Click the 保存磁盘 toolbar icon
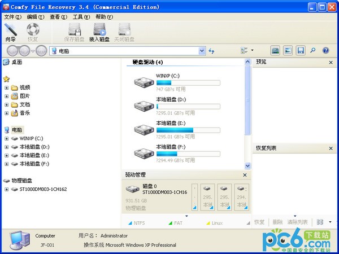 pyautogui.click(x=75, y=32)
